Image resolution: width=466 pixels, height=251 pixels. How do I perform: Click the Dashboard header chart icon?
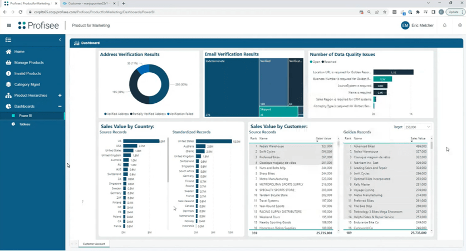(x=77, y=43)
